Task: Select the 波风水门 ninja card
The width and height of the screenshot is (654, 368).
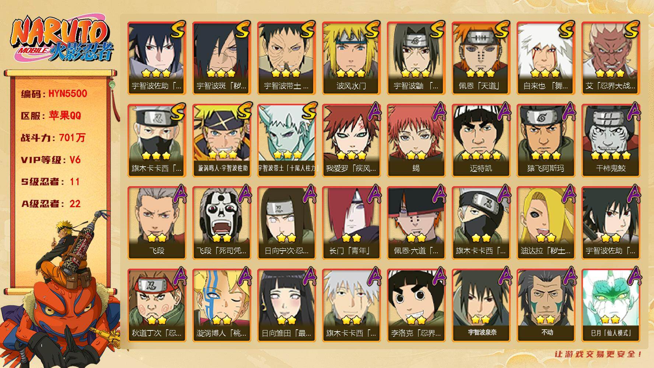Action: pyautogui.click(x=351, y=58)
